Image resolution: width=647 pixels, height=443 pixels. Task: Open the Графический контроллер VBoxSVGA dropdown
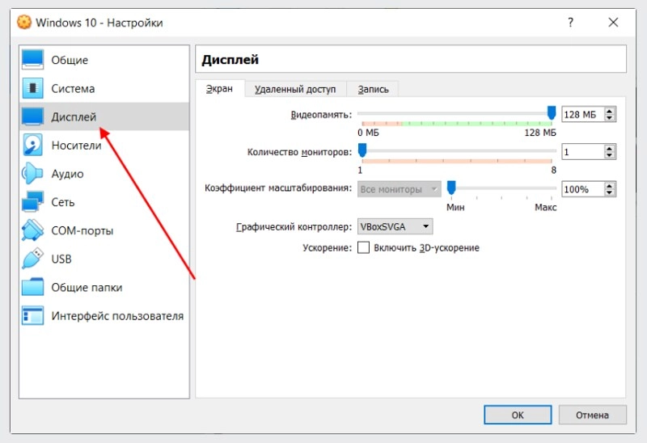(x=395, y=226)
